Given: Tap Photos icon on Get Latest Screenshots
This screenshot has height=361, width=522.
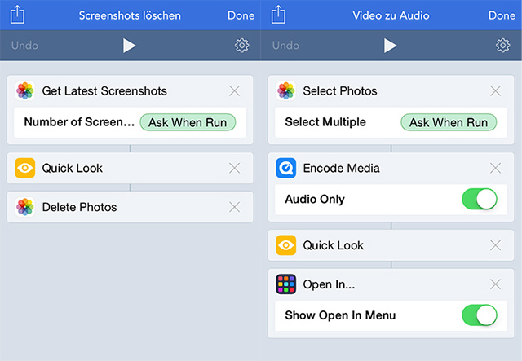Looking at the screenshot, I should pyautogui.click(x=25, y=90).
